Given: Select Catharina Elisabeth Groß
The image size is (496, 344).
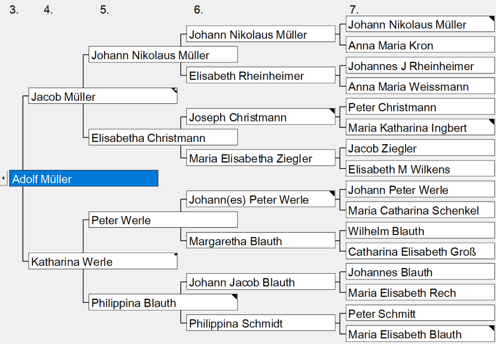Looking at the screenshot, I should point(420,251).
